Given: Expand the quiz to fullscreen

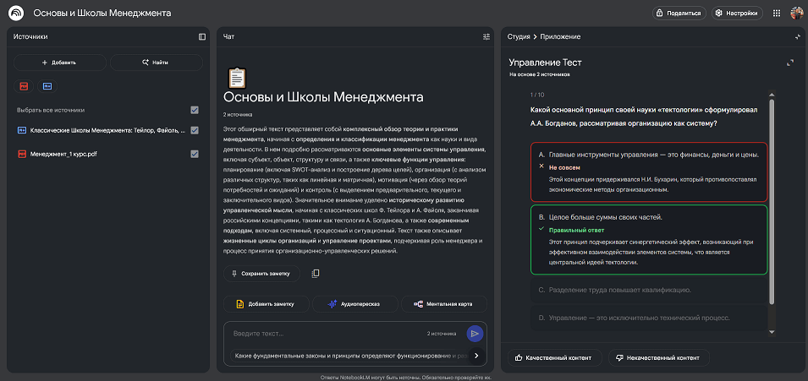Looking at the screenshot, I should pyautogui.click(x=790, y=63).
